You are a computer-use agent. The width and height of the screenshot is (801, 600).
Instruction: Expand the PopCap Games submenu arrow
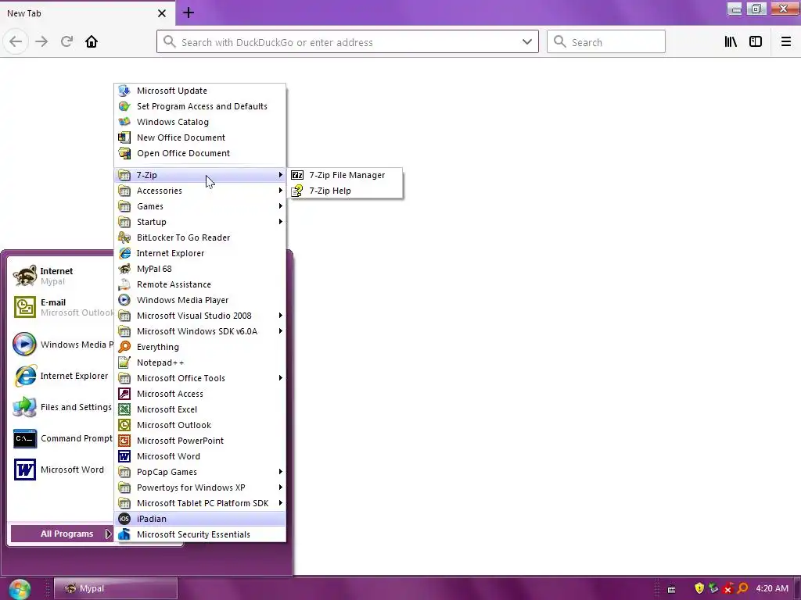point(281,472)
